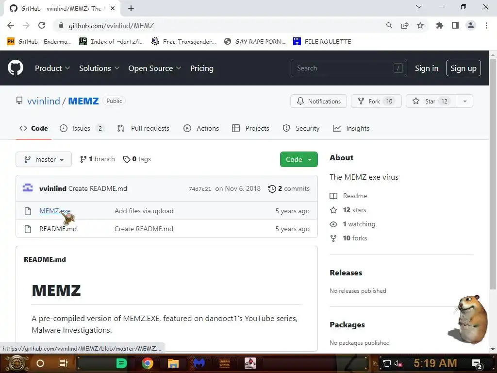Screen dimensions: 497x373
Task: Click the site lock icon
Action: 61,25
